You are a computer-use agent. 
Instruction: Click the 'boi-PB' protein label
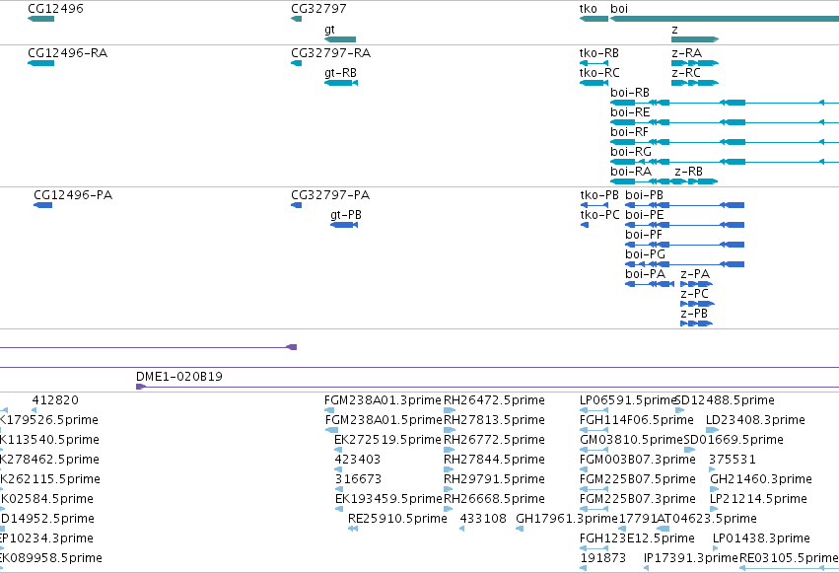point(644,195)
